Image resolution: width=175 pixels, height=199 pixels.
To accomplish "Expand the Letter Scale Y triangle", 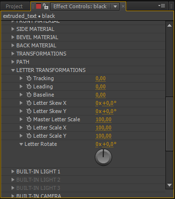I will pos(21,136).
